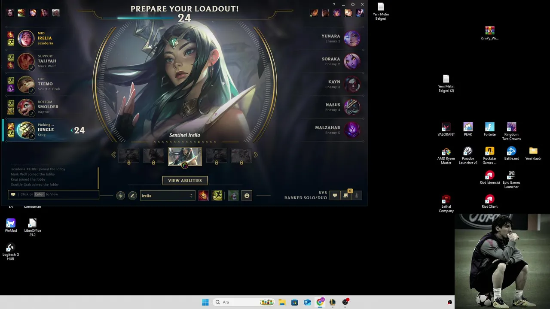550x309 pixels.
Task: Select the last locked skin thumbnail
Action: 241,156
